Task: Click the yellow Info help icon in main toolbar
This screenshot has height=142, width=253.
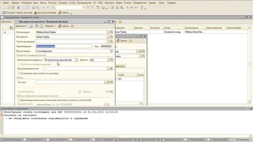Action: (103, 7)
